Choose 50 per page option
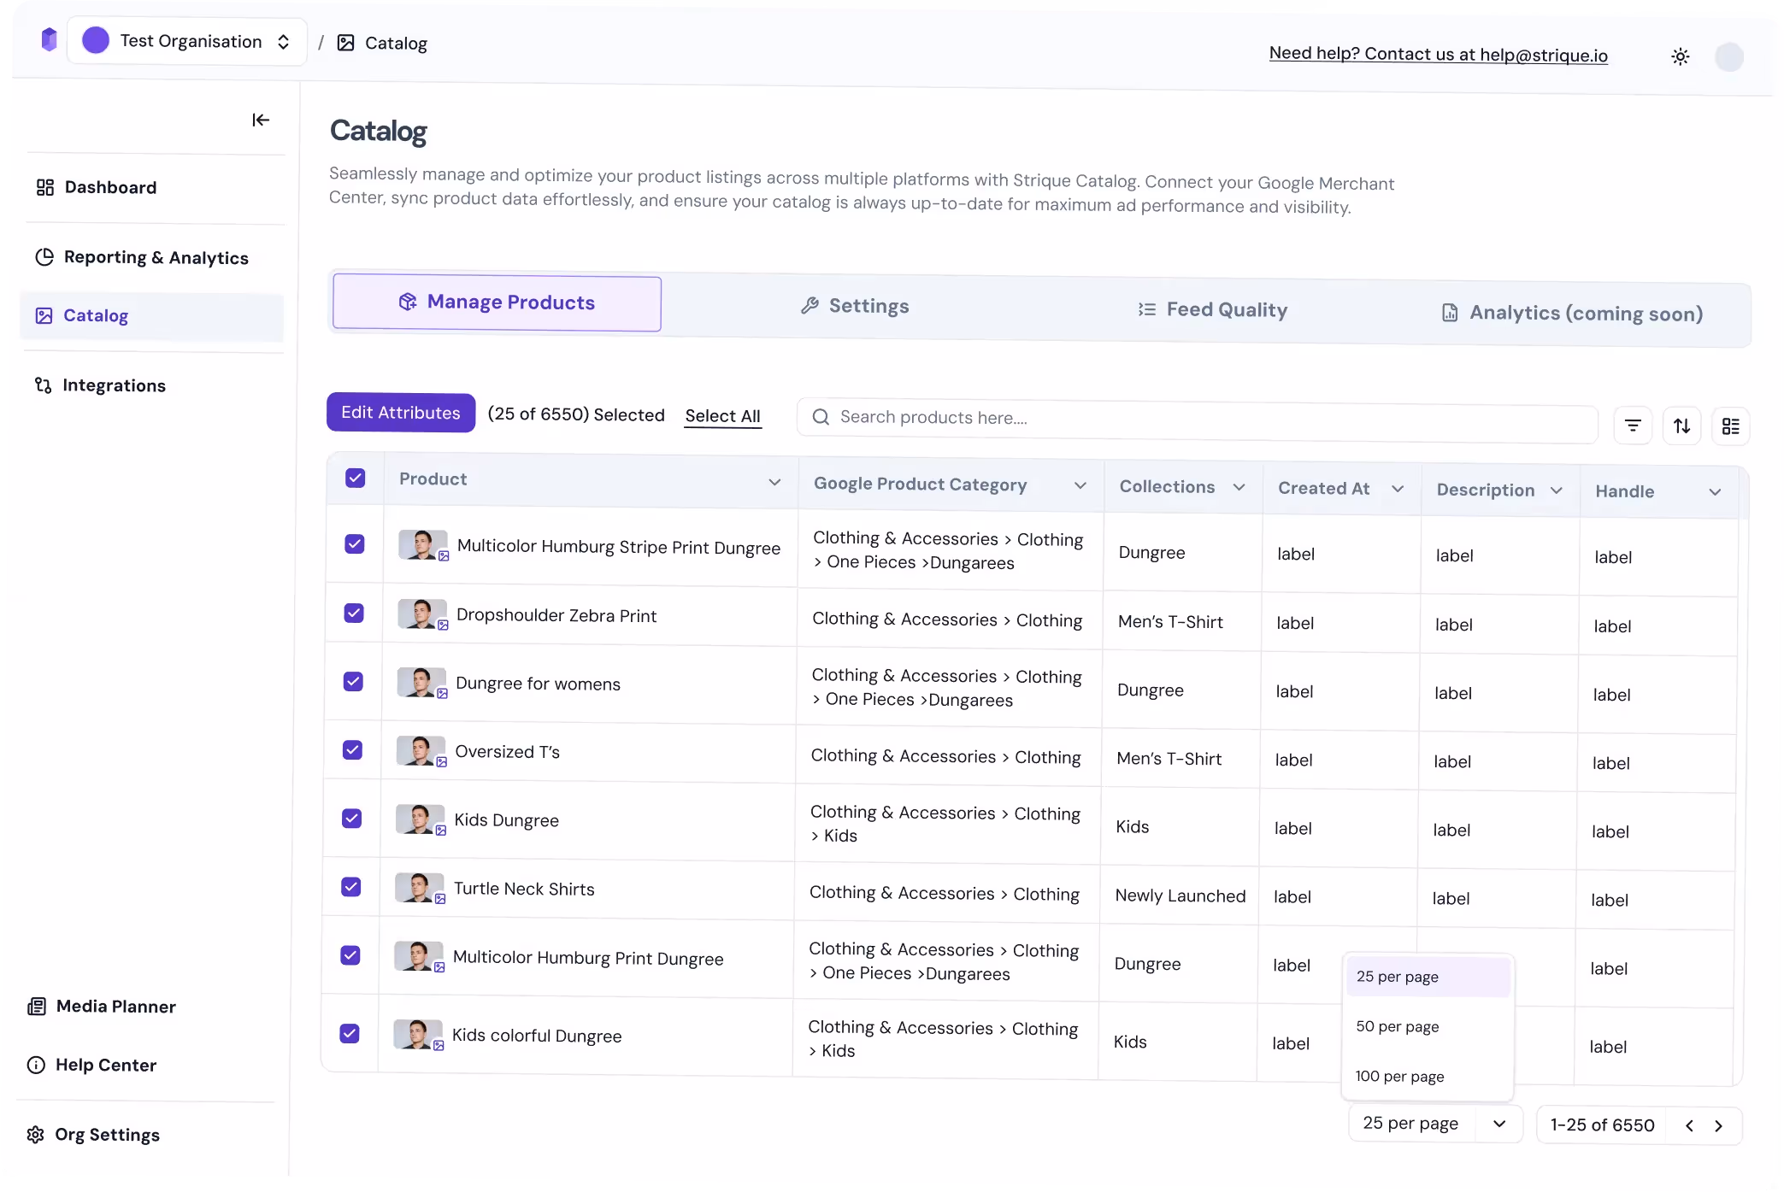 [1428, 1026]
